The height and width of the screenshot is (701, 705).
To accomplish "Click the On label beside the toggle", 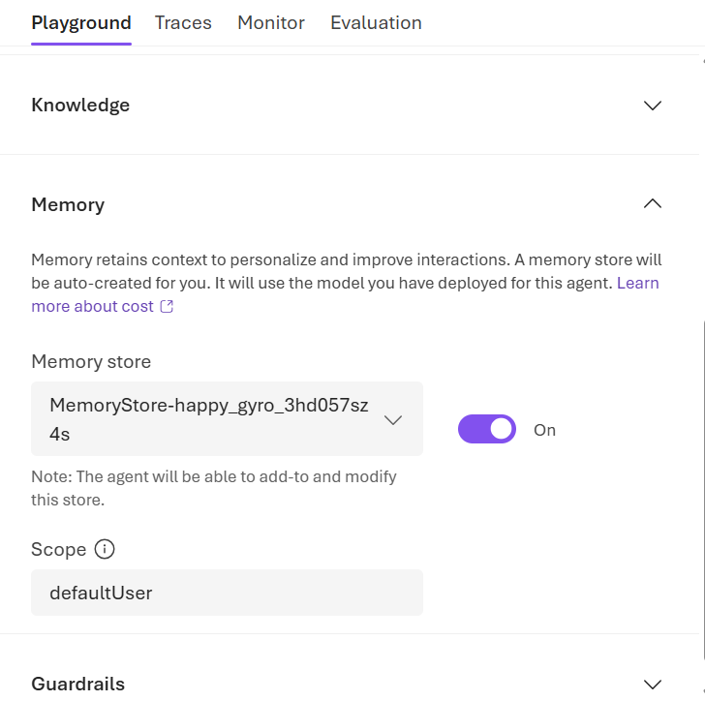I will (545, 430).
